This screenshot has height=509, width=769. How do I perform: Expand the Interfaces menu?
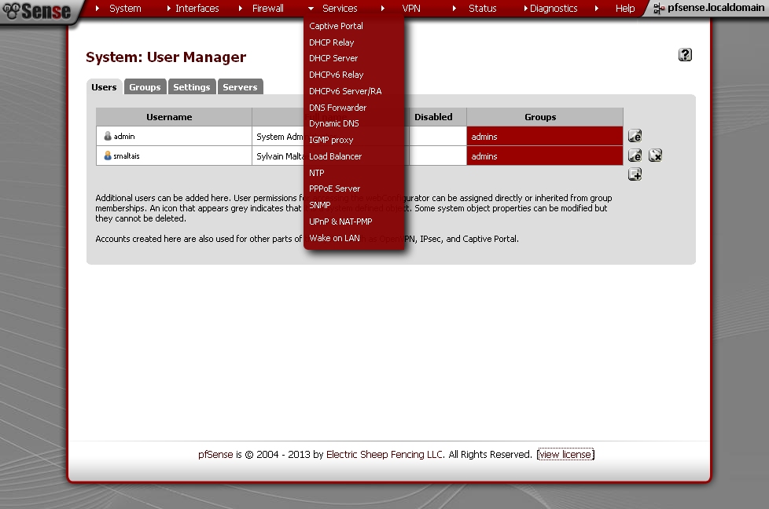point(197,9)
